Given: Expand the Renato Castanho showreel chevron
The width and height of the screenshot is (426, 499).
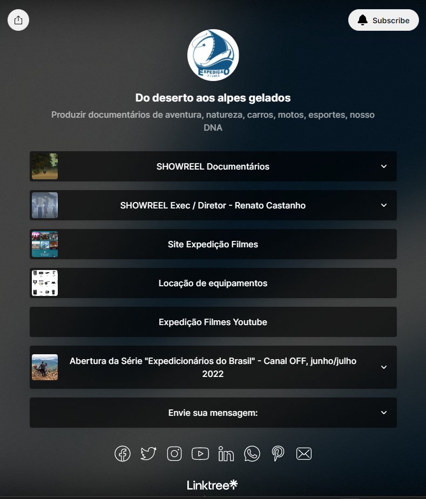Looking at the screenshot, I should (x=384, y=205).
